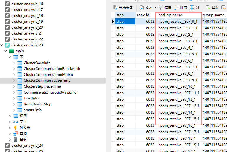Click the 索引 A-Z index icon
This screenshot has width=227, height=152.
(x=16, y=122)
